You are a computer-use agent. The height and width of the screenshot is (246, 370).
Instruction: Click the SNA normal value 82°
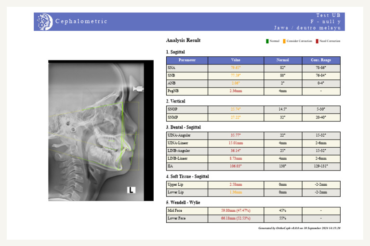283,68
